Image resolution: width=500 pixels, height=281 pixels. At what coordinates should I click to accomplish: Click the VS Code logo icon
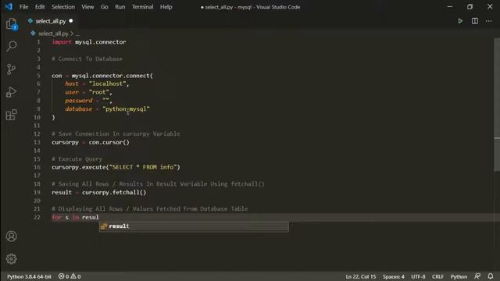point(9,7)
